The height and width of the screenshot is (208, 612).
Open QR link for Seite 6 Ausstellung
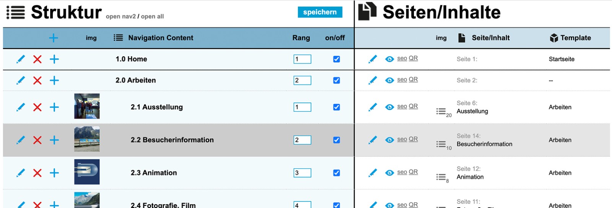tap(413, 106)
